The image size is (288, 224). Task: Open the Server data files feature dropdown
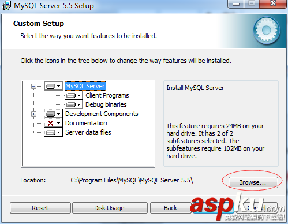pos(54,132)
